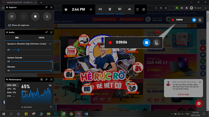209x117 pixels.
Task: Toggle Audio widget from Game Bar
Action: pyautogui.click(x=100, y=9)
